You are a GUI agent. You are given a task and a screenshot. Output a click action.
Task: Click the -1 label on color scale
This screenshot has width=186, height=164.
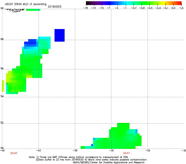(125, 8)
